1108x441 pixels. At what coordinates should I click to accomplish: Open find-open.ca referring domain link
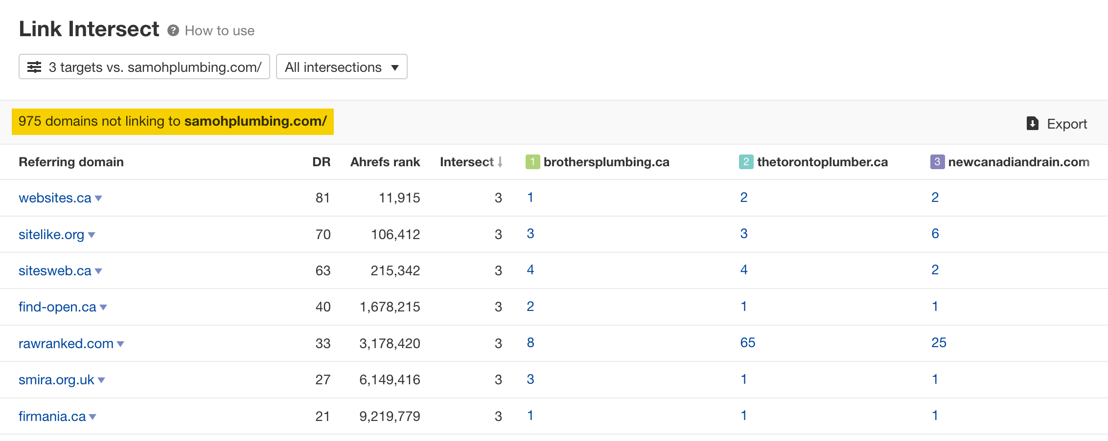click(x=57, y=307)
